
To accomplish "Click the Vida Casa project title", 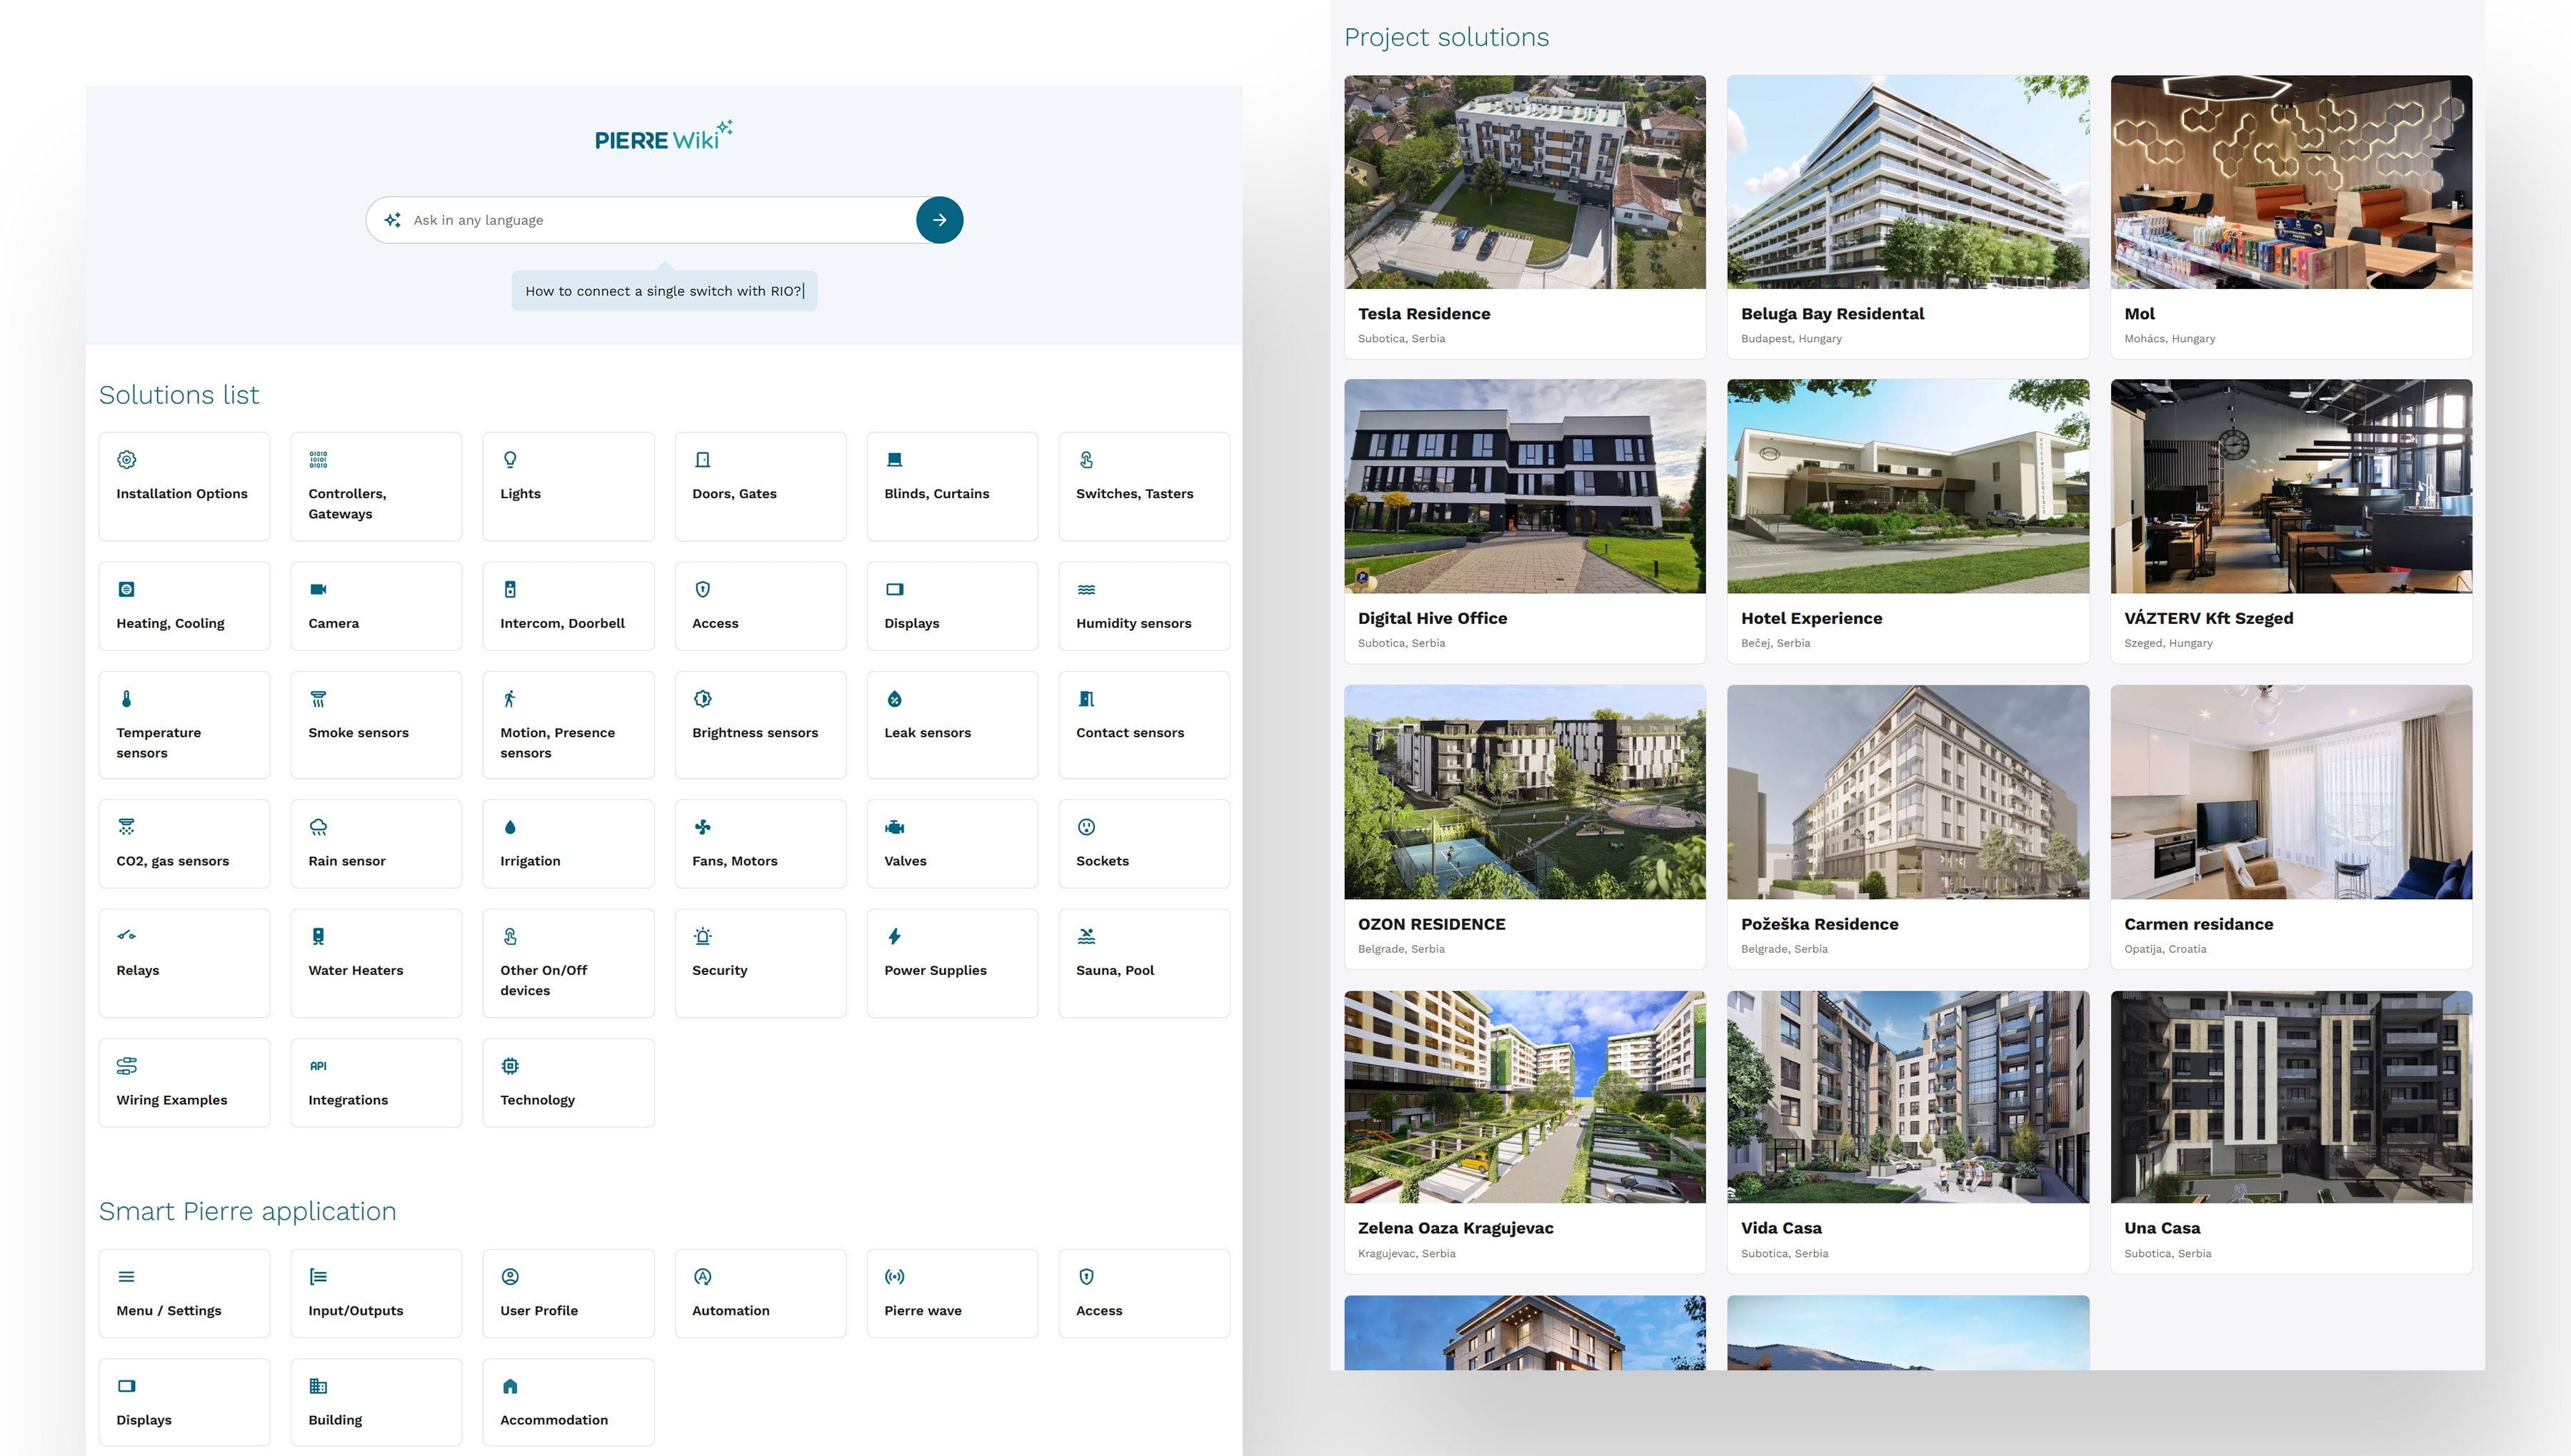I will tap(1782, 1228).
